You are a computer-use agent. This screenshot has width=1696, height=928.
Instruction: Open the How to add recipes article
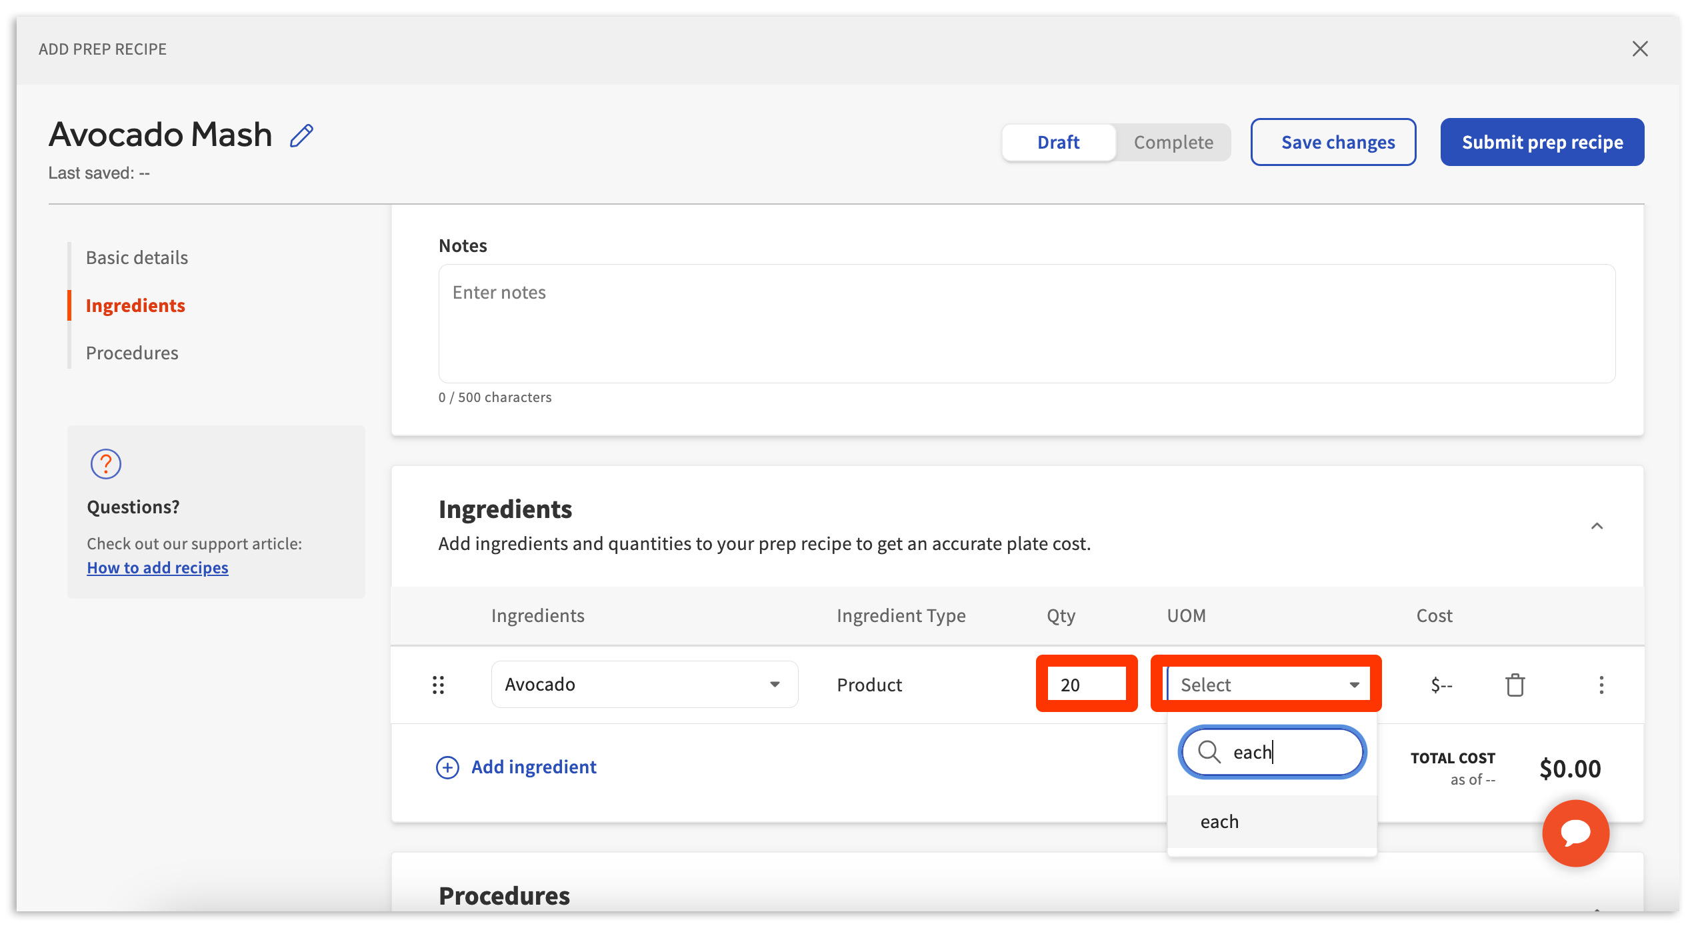(157, 567)
